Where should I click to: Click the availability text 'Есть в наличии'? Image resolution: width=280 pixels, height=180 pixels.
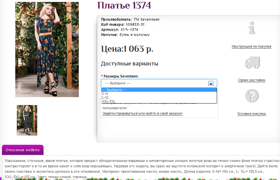[134, 35]
